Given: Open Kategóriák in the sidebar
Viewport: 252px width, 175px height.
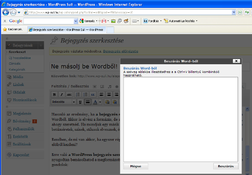Looking at the screenshot, I should (x=17, y=69).
